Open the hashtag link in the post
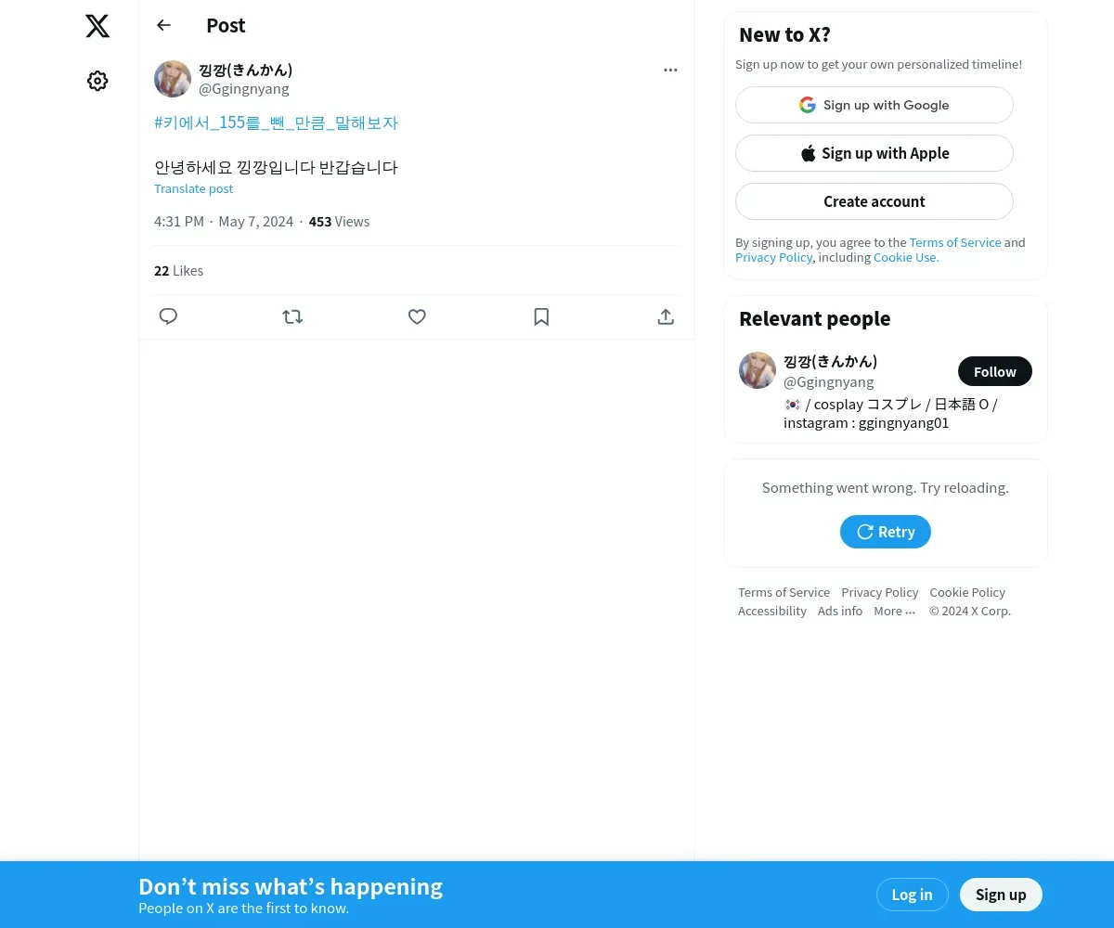 [276, 122]
